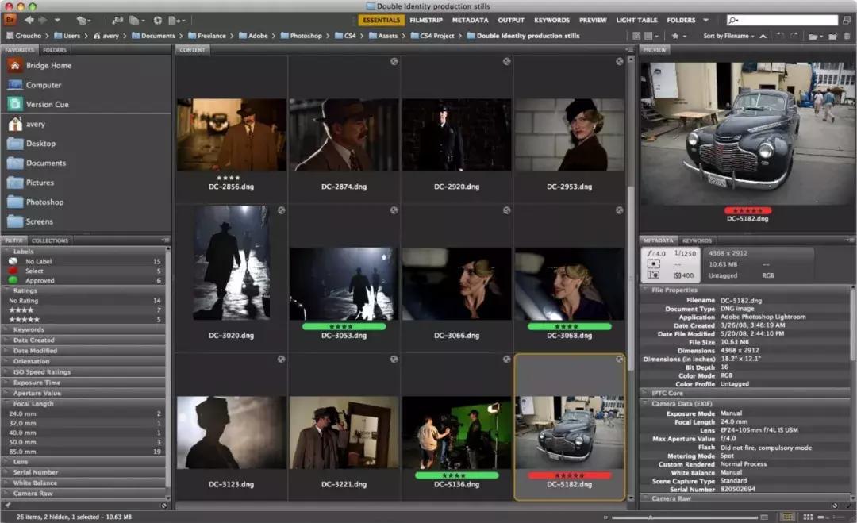The height and width of the screenshot is (523, 857).
Task: Toggle ascending sort order arrow
Action: point(763,36)
